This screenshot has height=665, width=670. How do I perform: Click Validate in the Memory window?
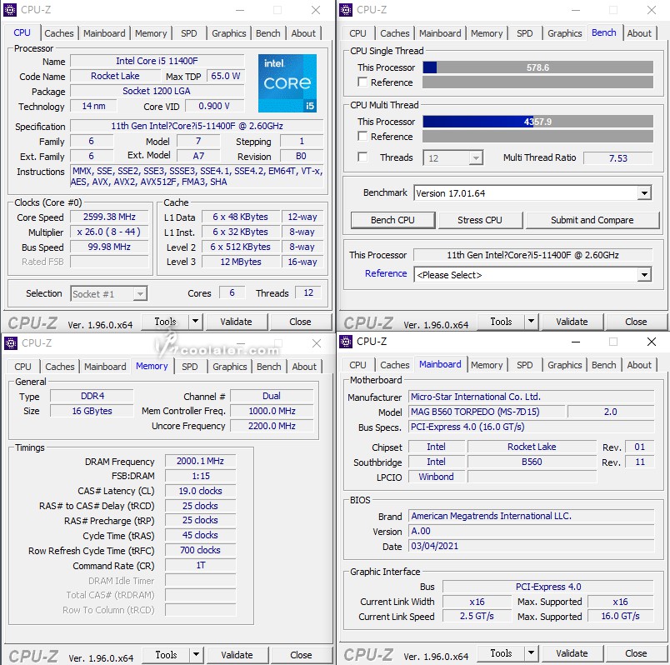pyautogui.click(x=237, y=655)
